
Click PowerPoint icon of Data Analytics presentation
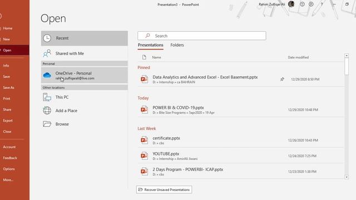(x=144, y=79)
